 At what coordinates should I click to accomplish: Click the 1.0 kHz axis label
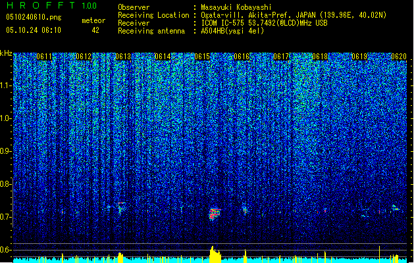tap(6, 118)
